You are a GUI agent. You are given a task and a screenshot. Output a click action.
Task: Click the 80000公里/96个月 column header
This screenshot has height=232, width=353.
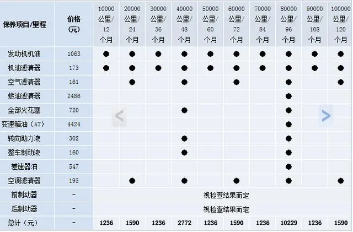[x=288, y=24]
